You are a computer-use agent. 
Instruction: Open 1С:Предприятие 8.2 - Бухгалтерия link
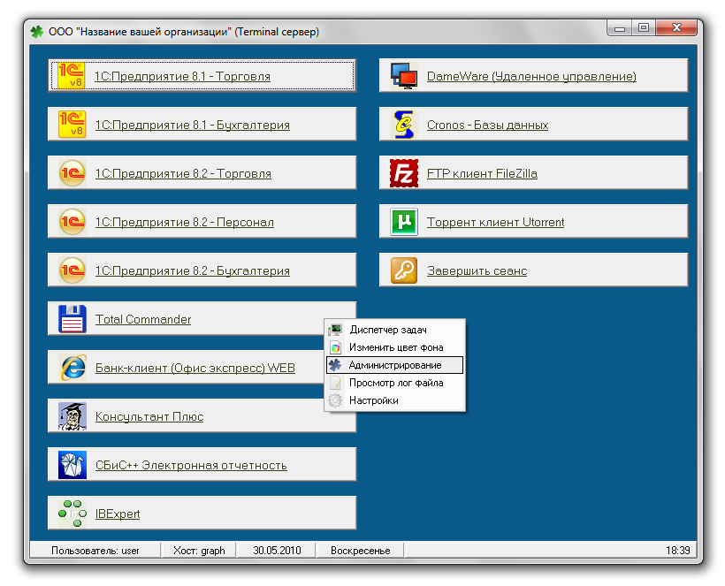tap(193, 270)
